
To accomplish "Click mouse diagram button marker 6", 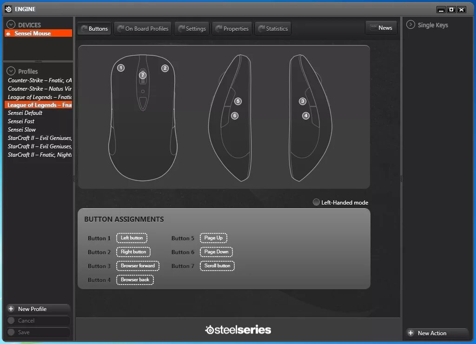I will [x=235, y=116].
